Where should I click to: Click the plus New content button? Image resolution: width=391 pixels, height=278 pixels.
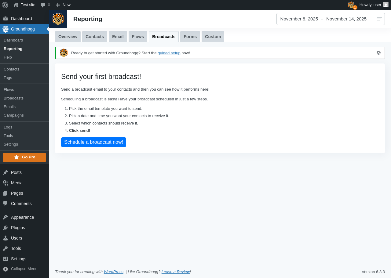(x=63, y=5)
